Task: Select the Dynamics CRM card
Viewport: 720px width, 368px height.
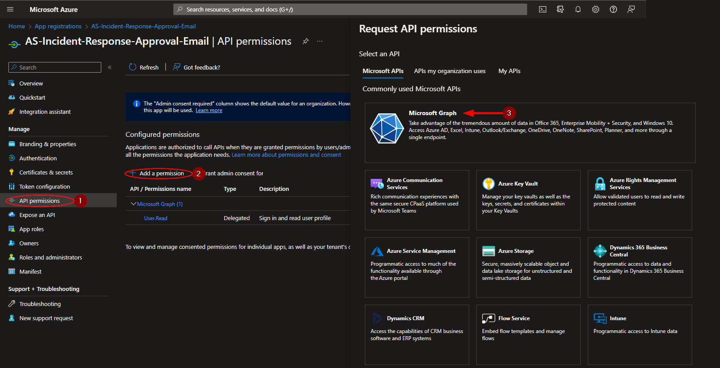Action: 417,335
